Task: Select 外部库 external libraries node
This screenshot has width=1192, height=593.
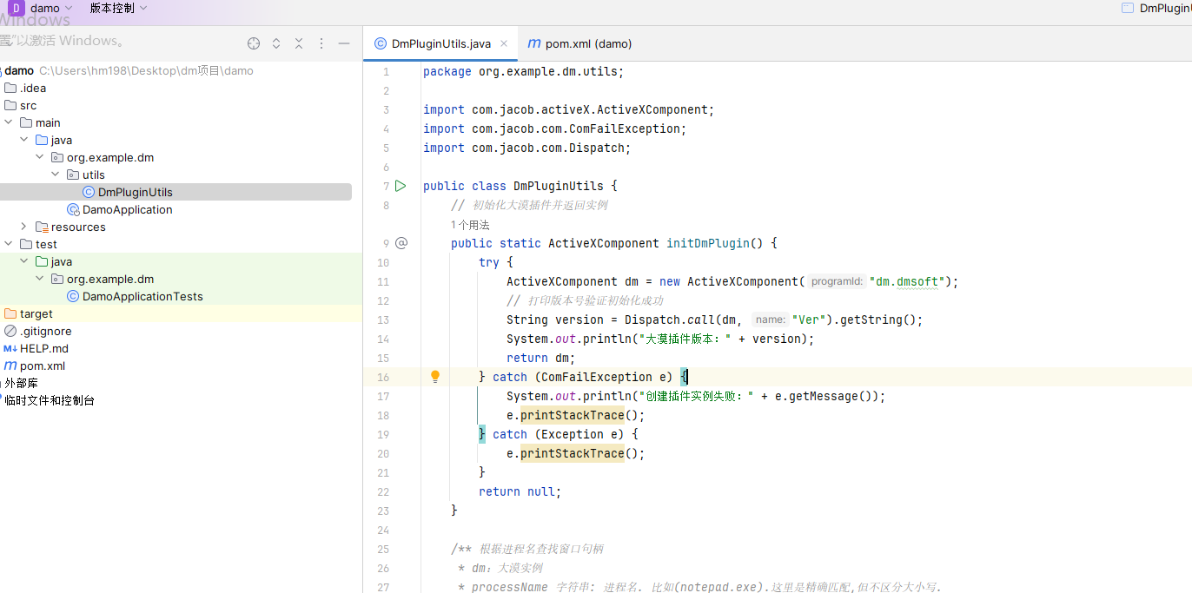Action: 21,383
